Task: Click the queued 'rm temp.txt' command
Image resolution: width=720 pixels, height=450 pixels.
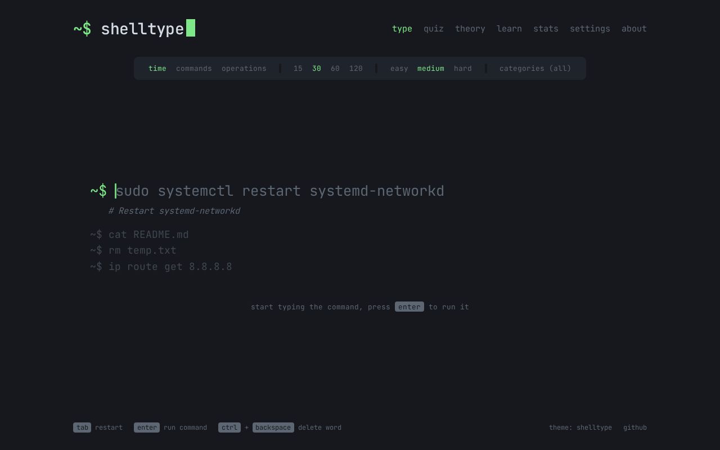Action: click(x=133, y=250)
